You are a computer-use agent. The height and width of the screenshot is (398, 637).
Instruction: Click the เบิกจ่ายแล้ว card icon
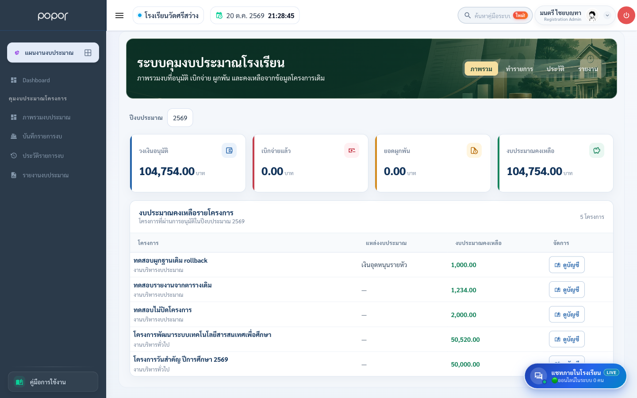click(352, 150)
